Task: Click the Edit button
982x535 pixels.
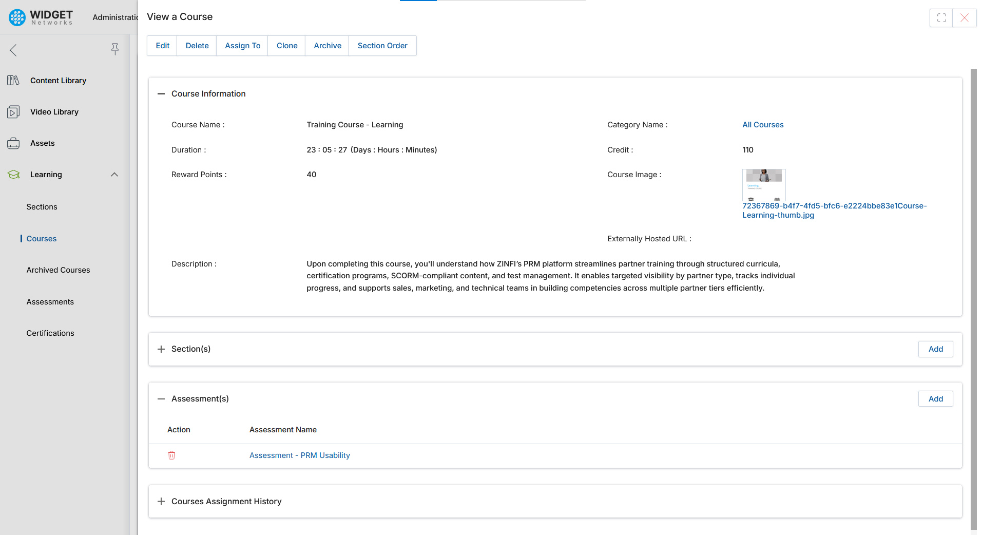Action: pos(162,46)
